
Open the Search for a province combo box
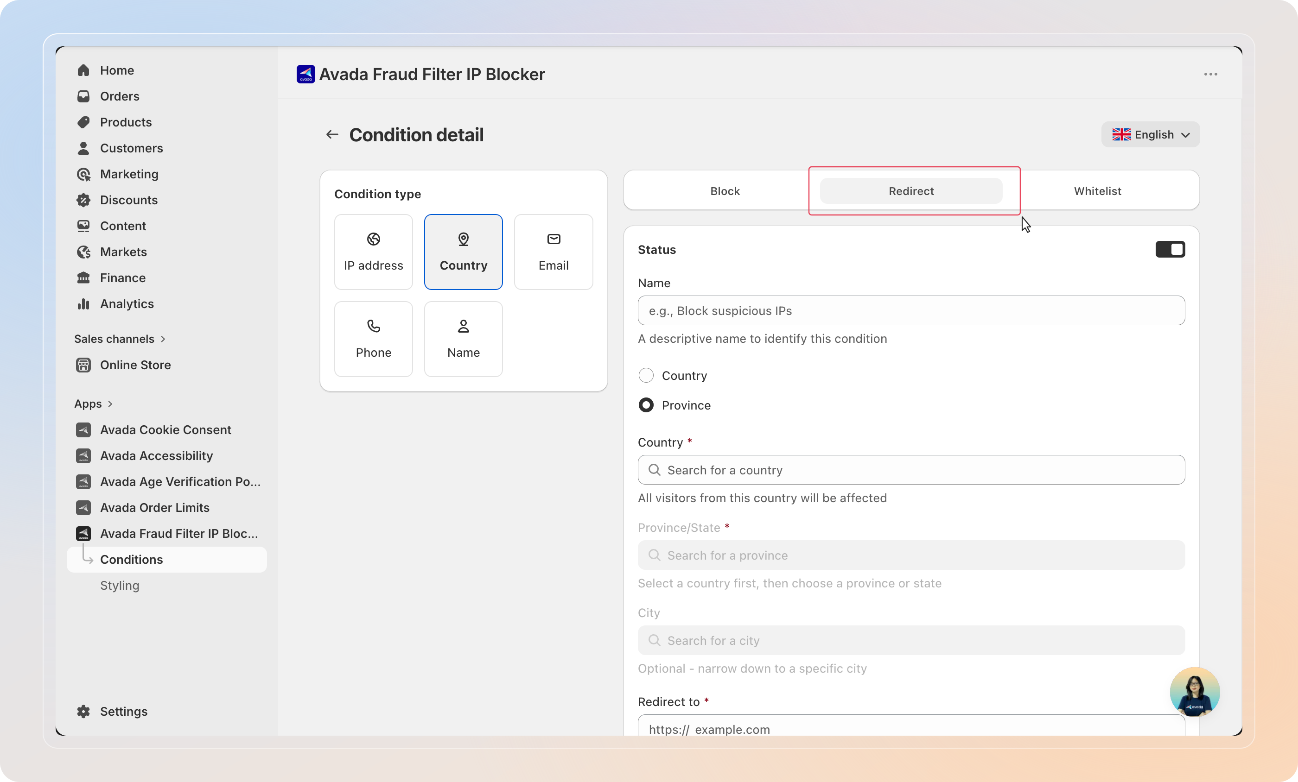pyautogui.click(x=911, y=555)
